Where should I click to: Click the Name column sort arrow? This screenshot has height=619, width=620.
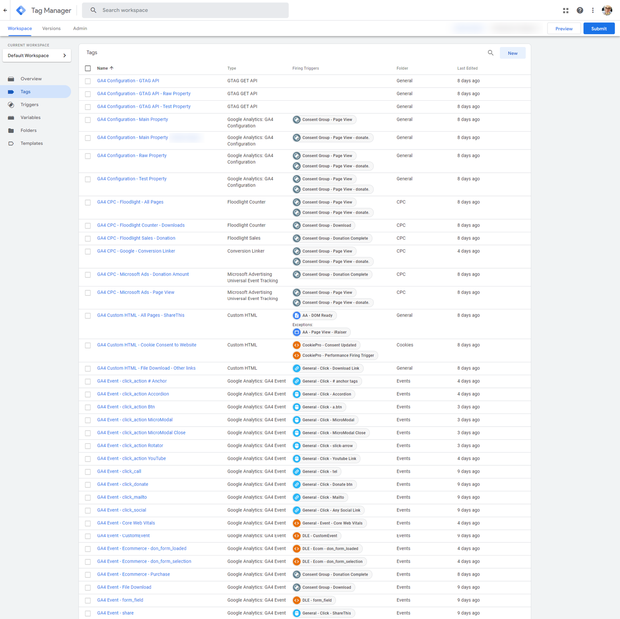[112, 68]
